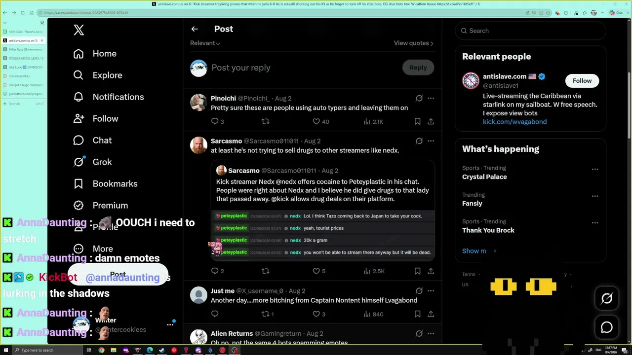Click the browser address bar URL
Screen dimensions: 632x355
86,13
